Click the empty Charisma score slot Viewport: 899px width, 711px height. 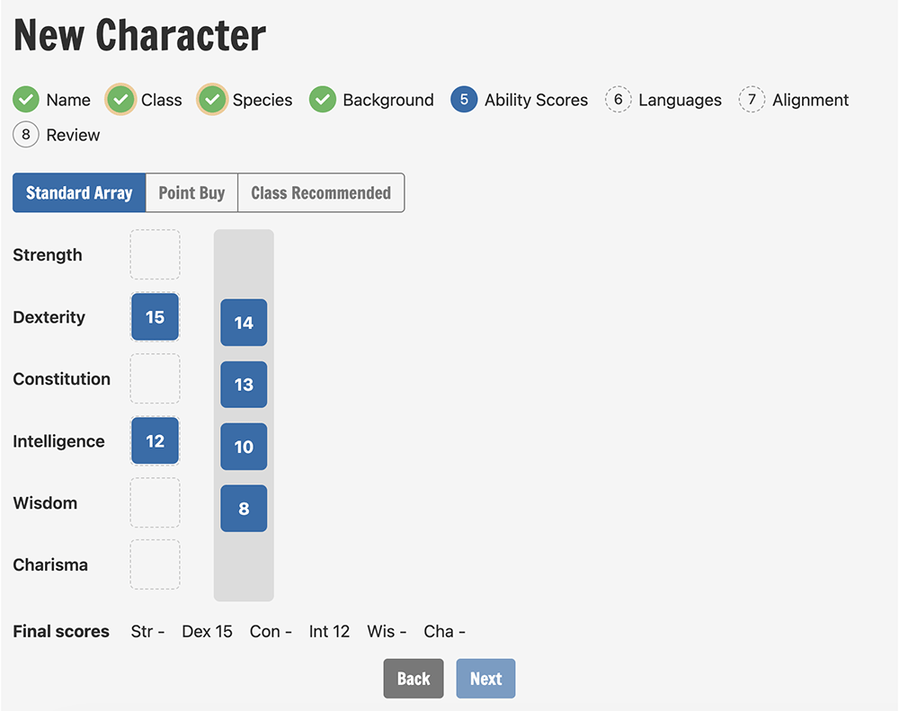pos(155,564)
